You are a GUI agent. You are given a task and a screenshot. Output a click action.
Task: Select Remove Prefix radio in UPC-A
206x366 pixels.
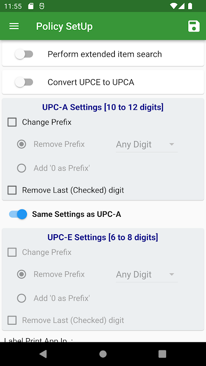tap(22, 144)
